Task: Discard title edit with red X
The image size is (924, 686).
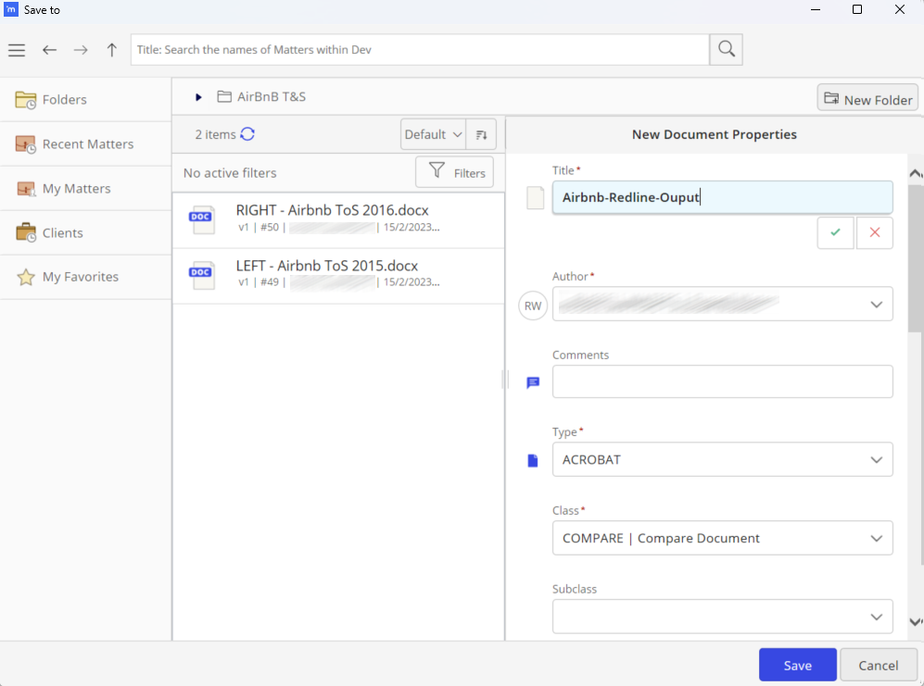Action: click(x=875, y=232)
